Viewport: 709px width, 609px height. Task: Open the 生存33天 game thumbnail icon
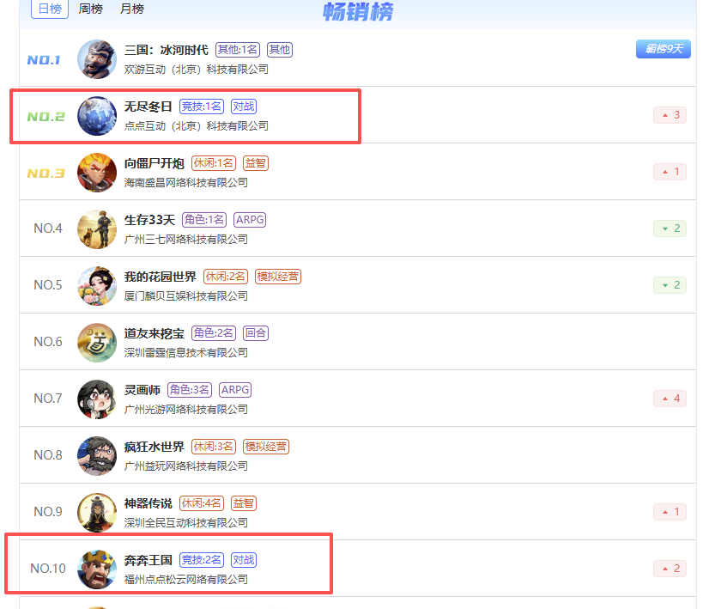coord(97,229)
